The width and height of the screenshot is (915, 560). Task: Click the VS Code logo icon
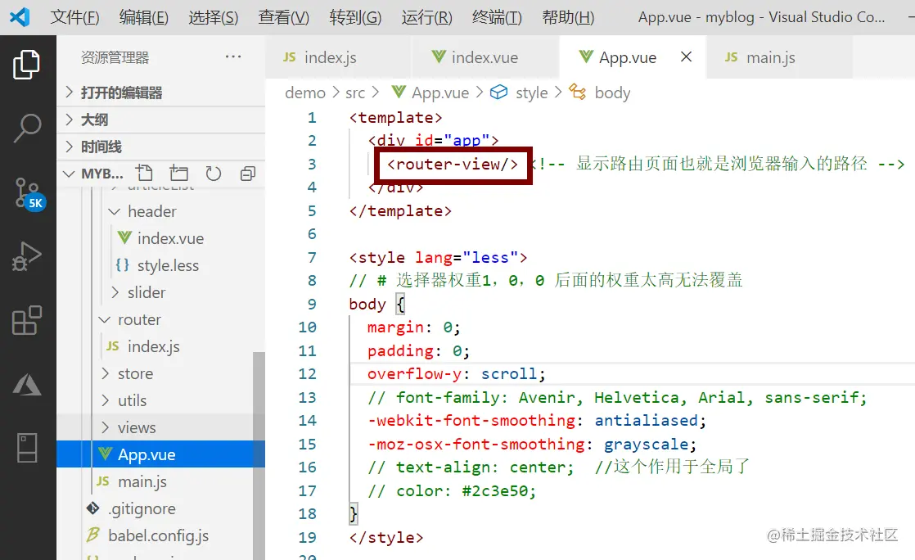click(20, 16)
